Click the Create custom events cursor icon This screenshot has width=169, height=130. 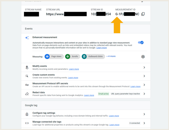(27, 76)
